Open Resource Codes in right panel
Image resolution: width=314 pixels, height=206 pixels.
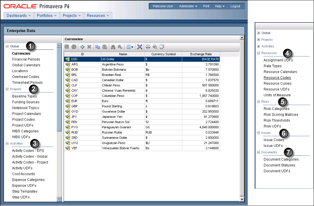coord(277,78)
